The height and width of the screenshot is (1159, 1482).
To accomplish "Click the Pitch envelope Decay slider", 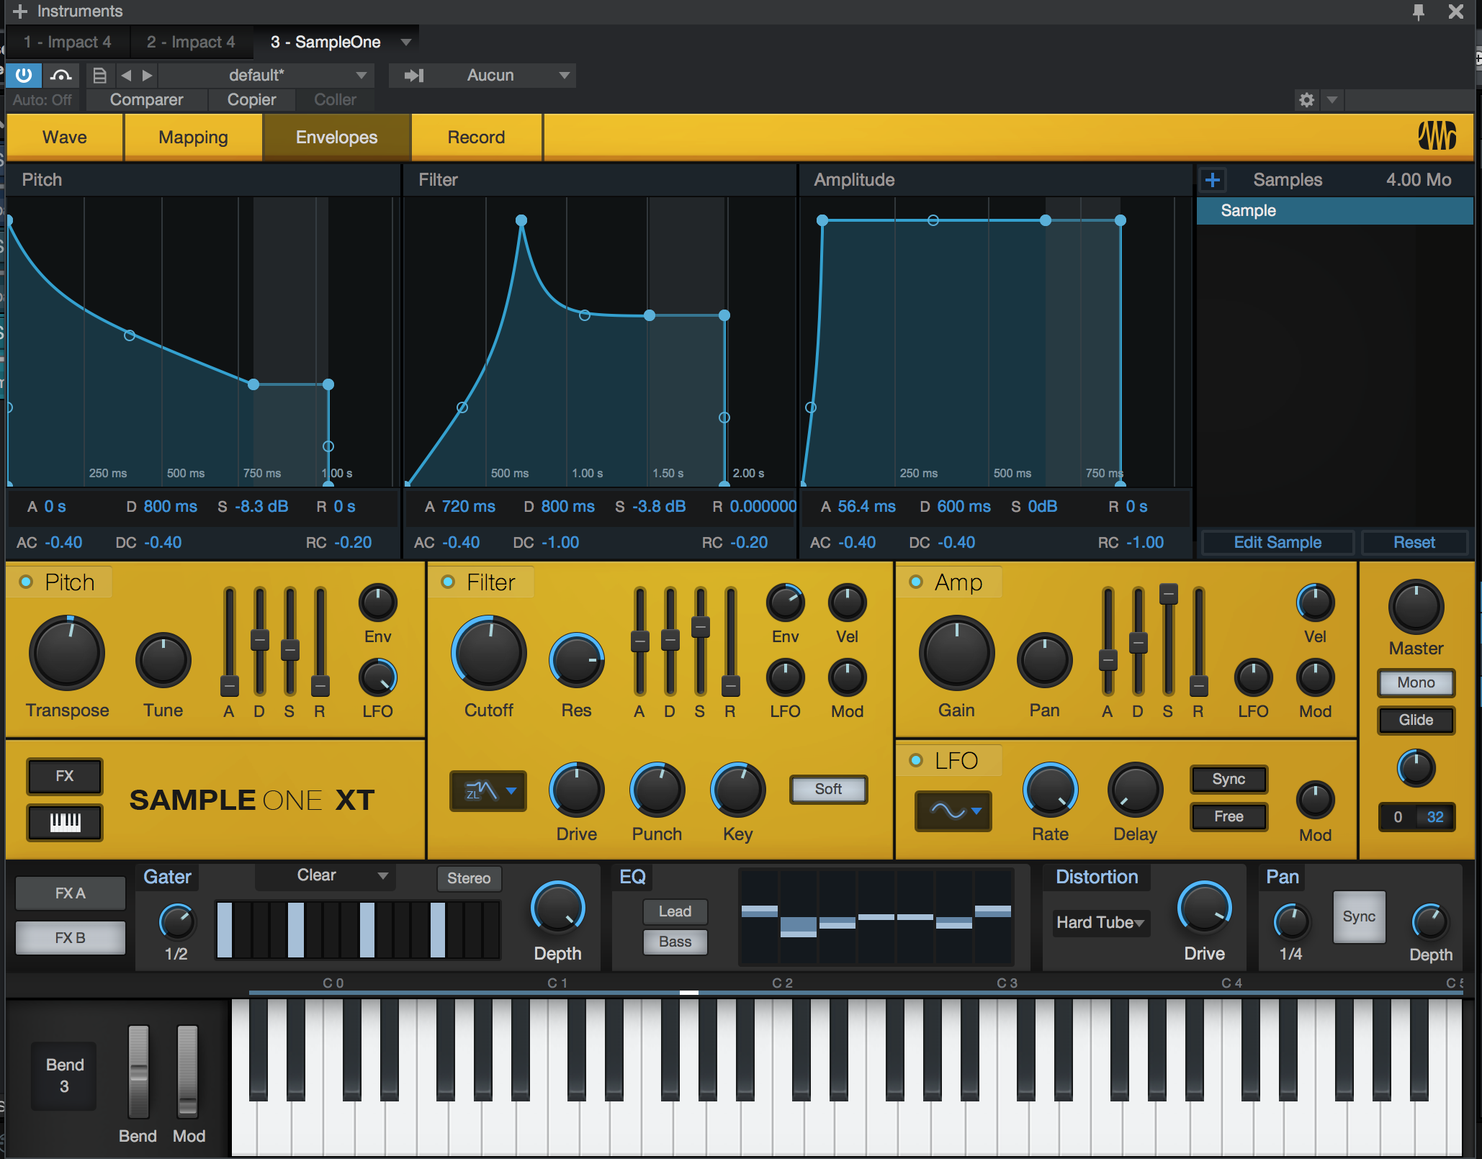I will [259, 640].
